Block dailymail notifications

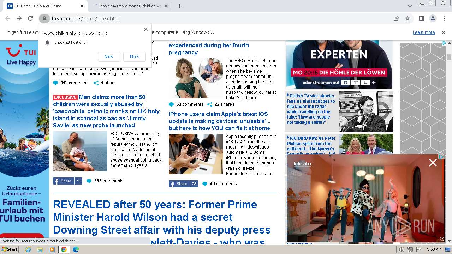pyautogui.click(x=134, y=56)
